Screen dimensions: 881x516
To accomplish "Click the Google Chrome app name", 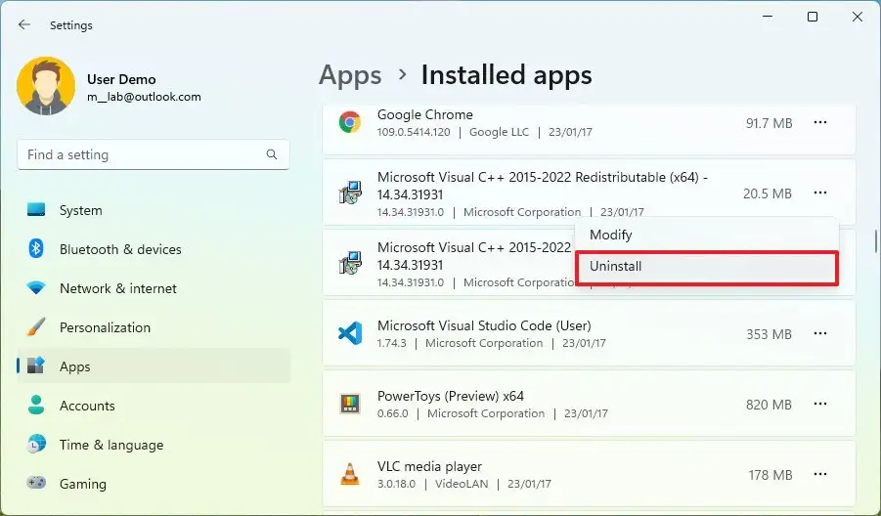I will [424, 114].
